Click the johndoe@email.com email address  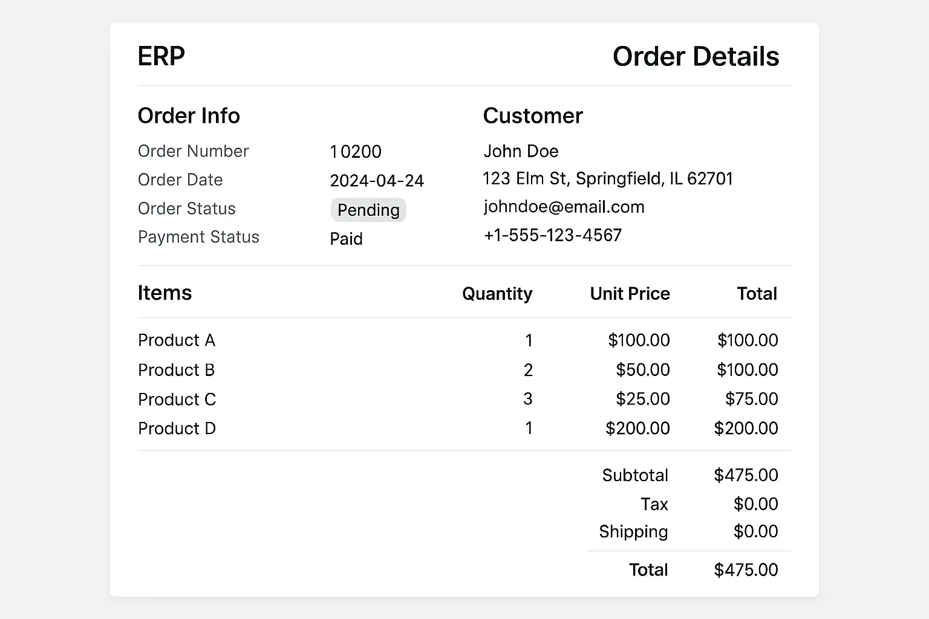pos(564,207)
